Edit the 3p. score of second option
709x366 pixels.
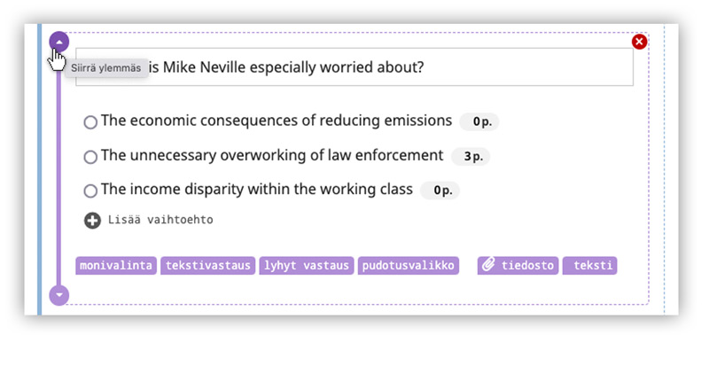click(471, 157)
